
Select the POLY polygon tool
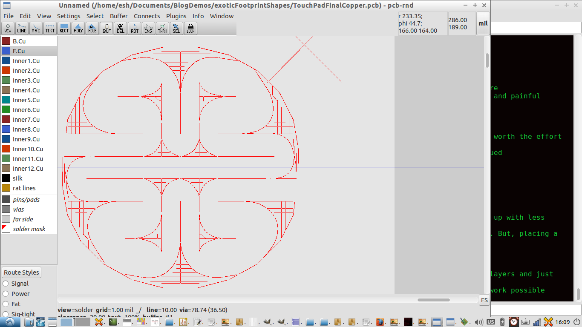(x=78, y=29)
